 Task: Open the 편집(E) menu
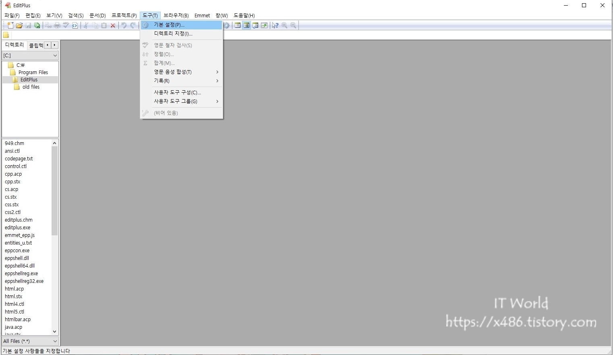33,15
